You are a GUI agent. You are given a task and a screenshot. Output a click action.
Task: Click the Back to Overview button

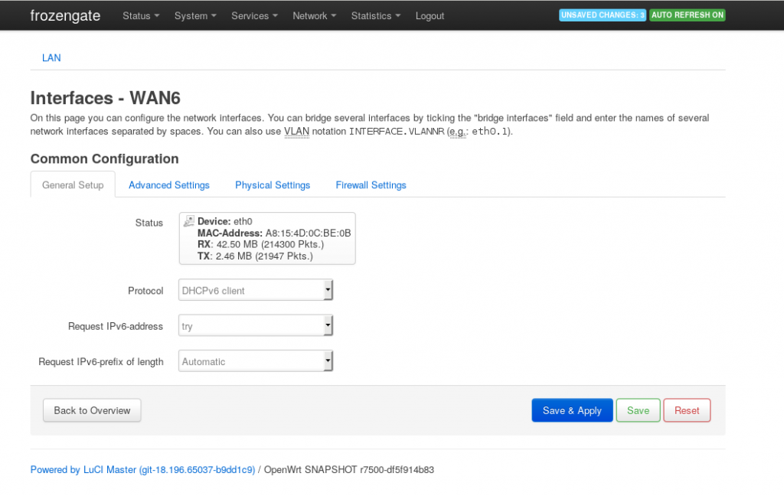tap(92, 410)
